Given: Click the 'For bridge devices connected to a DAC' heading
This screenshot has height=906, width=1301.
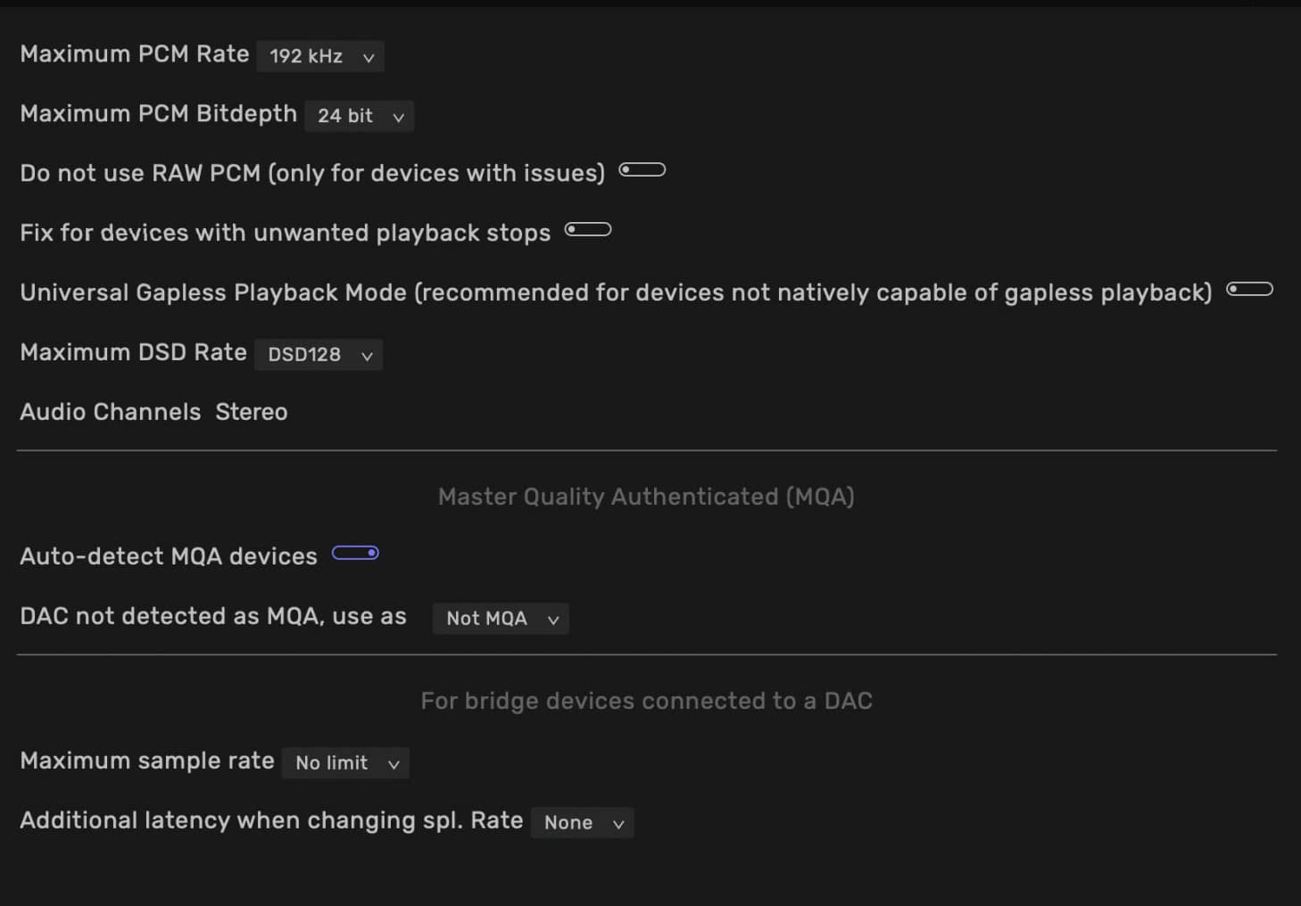Looking at the screenshot, I should 646,701.
